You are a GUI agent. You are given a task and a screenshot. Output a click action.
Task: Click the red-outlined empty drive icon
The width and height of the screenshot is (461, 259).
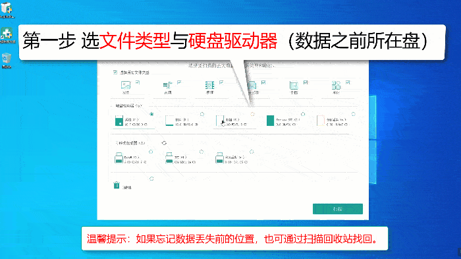pos(321,121)
